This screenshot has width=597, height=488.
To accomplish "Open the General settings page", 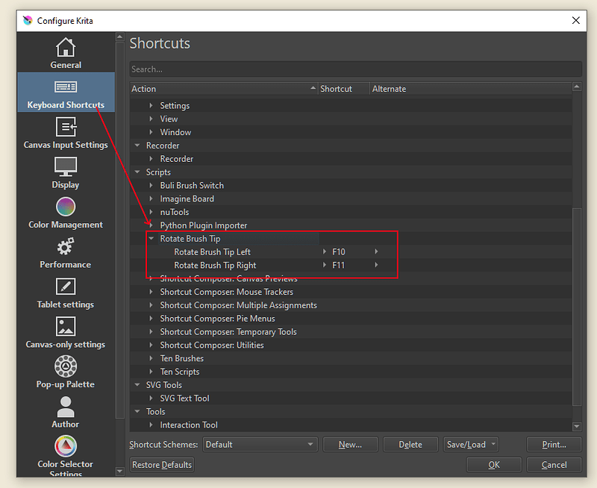I will tap(66, 53).
